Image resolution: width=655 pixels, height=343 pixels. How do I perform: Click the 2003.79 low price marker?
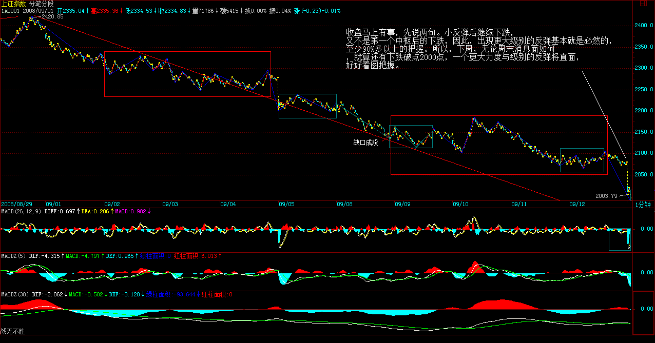point(606,196)
